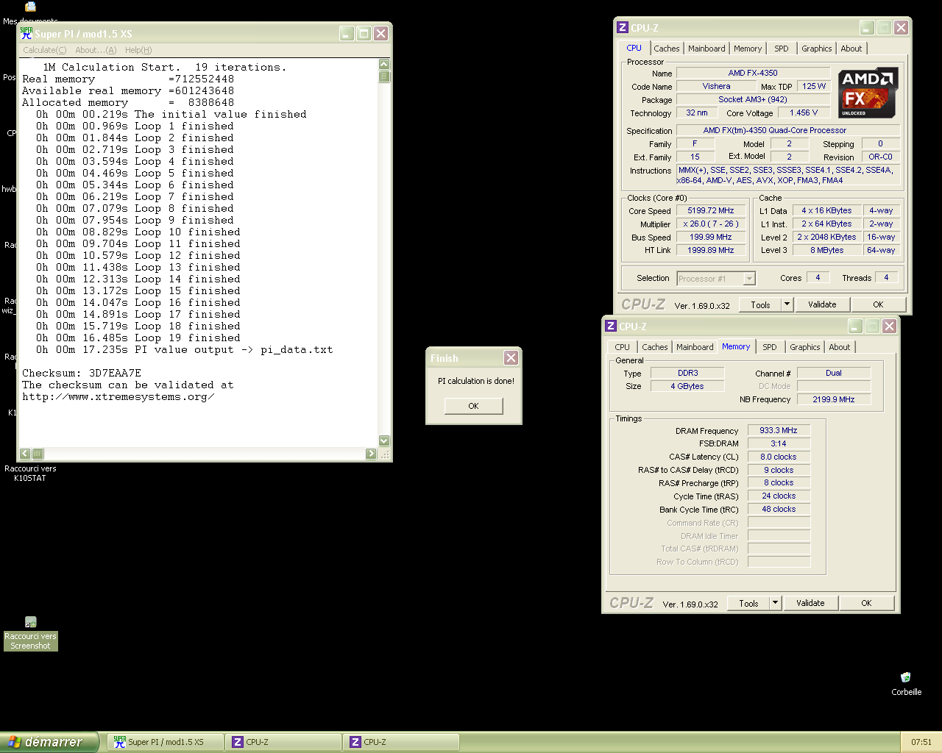Image resolution: width=942 pixels, height=753 pixels.
Task: Open Graphics tab in lower CPU-Z window
Action: (805, 347)
